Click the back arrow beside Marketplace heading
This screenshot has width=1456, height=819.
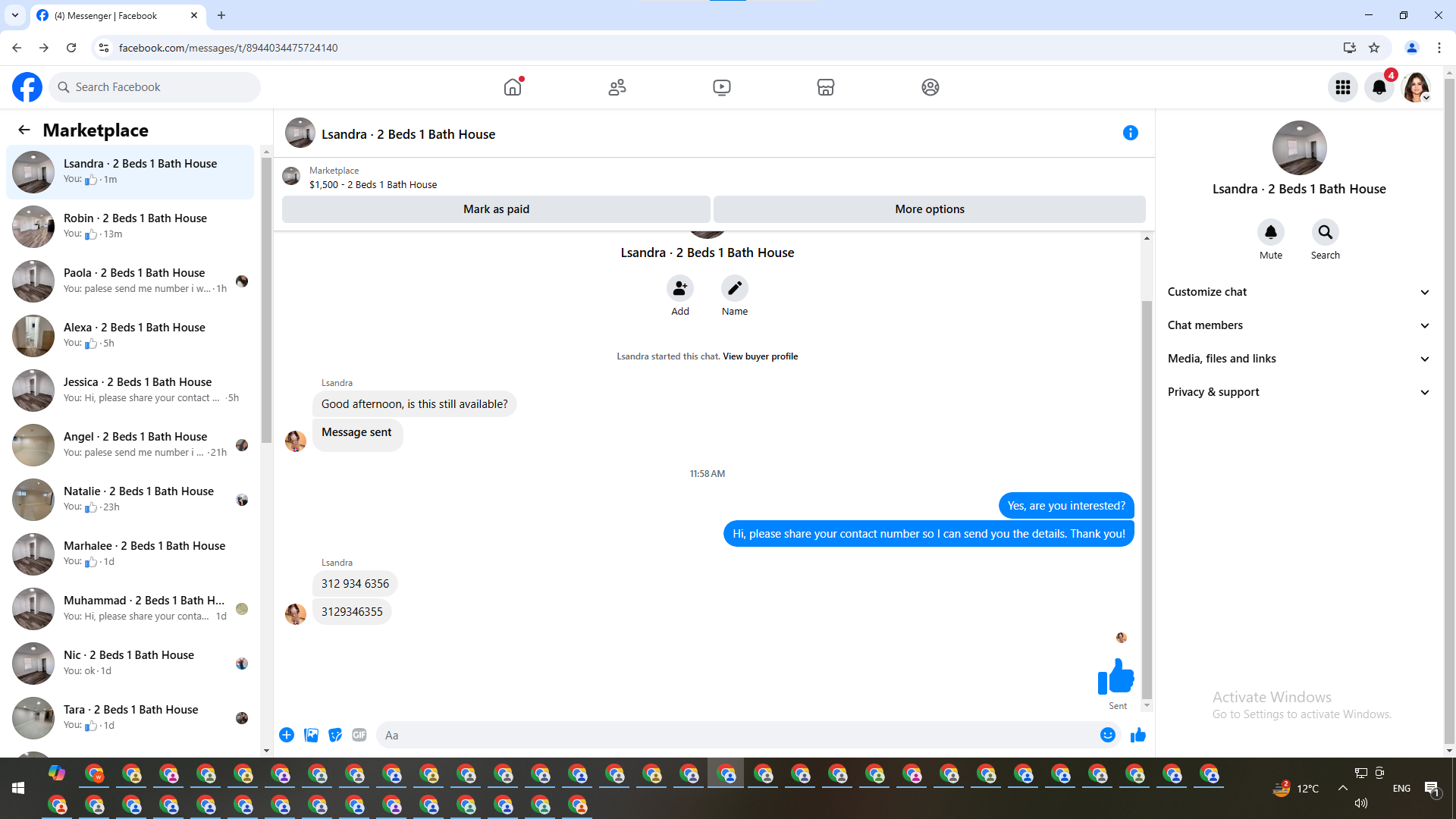pos(24,130)
